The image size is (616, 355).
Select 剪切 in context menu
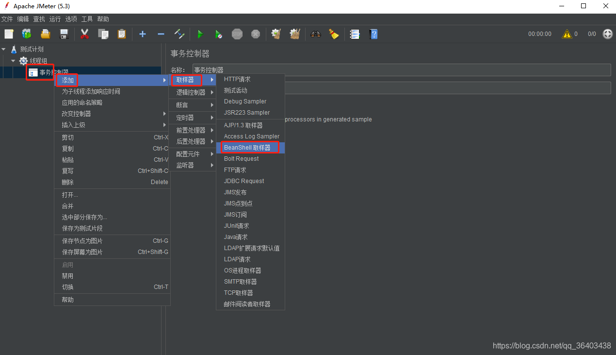112,137
